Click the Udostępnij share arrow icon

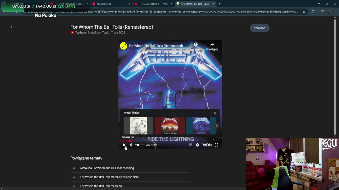click(x=212, y=44)
